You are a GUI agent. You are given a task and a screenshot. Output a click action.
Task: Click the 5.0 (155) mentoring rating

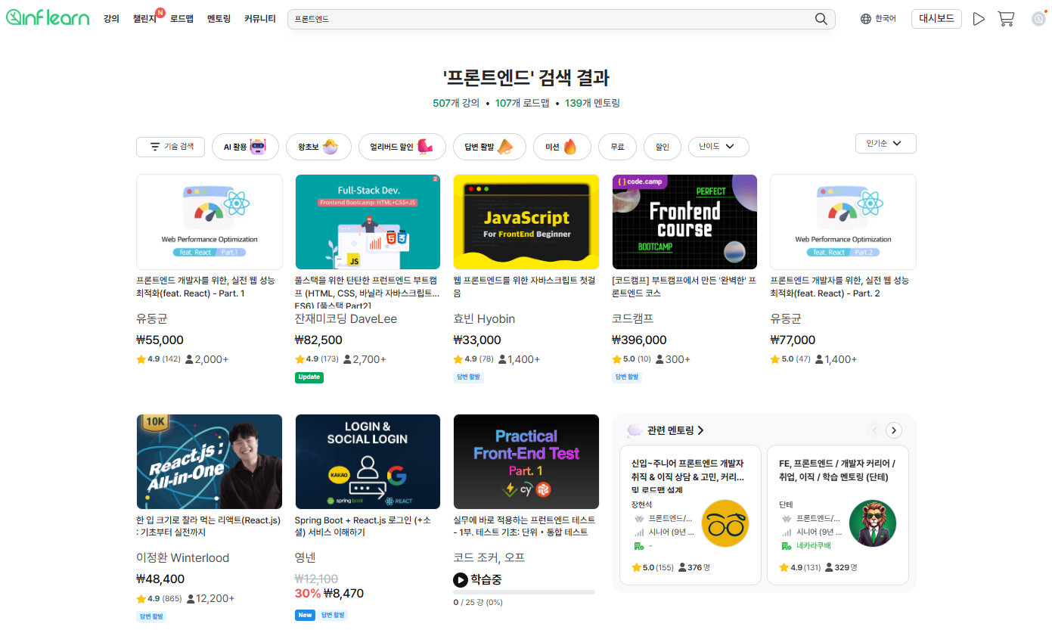click(652, 567)
